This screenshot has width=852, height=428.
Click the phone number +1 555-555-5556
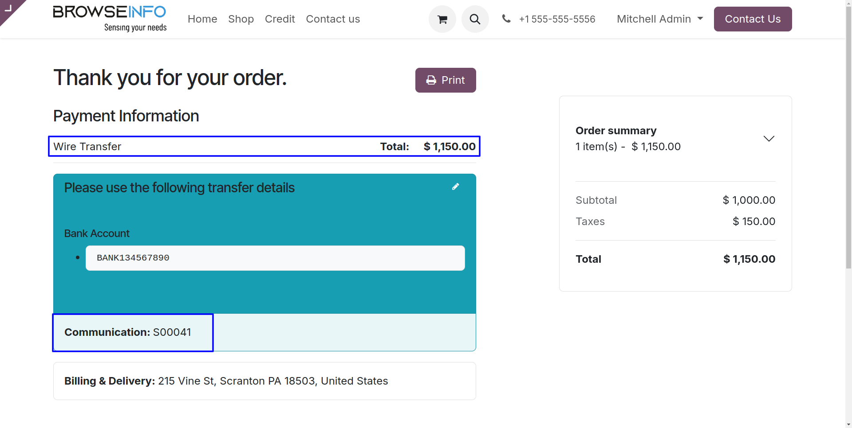pyautogui.click(x=557, y=19)
